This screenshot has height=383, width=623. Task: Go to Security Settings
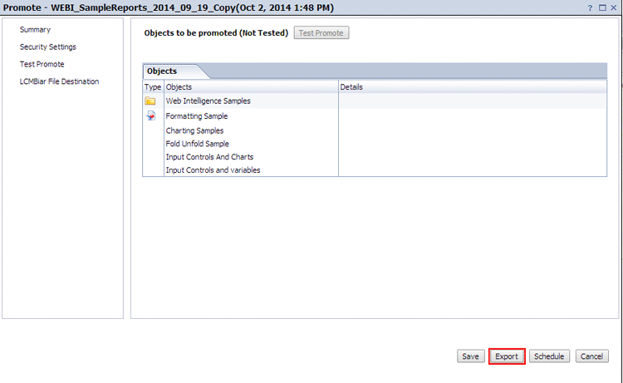click(x=48, y=47)
